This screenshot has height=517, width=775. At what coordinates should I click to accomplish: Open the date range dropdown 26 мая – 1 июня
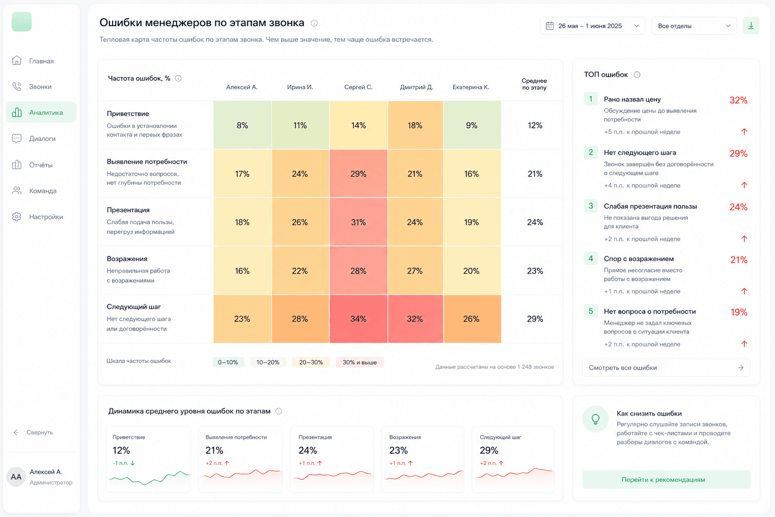[x=592, y=26]
